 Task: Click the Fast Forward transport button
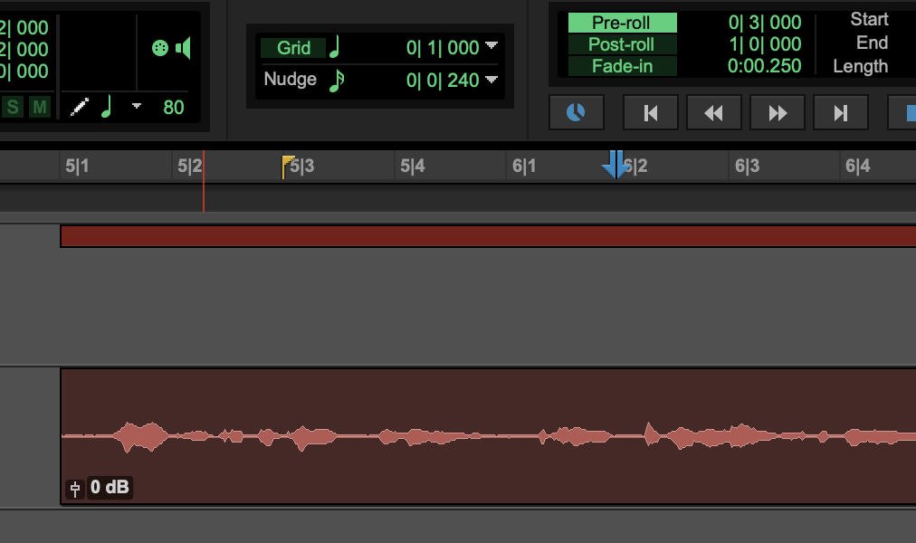[x=778, y=112]
